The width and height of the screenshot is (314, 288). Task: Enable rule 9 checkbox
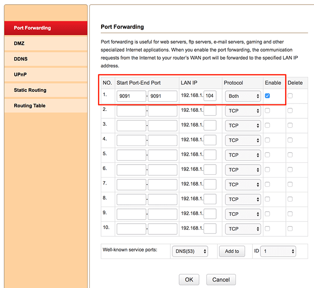click(x=267, y=214)
